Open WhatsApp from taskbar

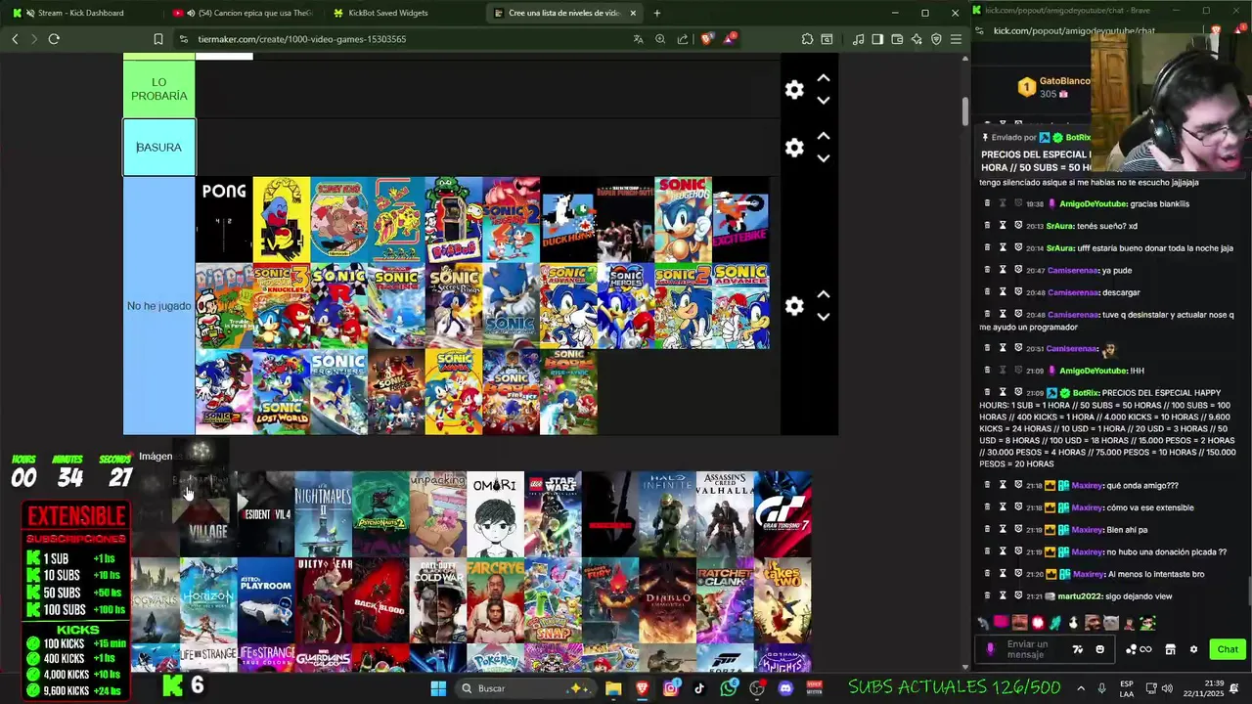(x=729, y=688)
